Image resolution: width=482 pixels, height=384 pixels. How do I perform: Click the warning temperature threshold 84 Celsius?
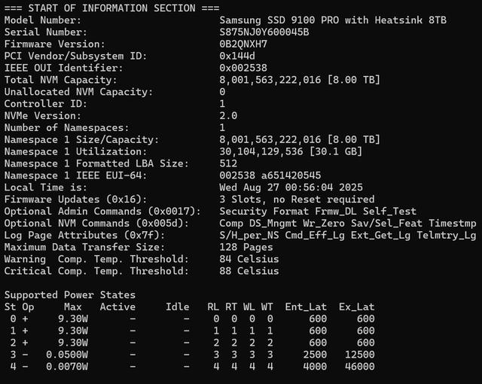coord(249,259)
